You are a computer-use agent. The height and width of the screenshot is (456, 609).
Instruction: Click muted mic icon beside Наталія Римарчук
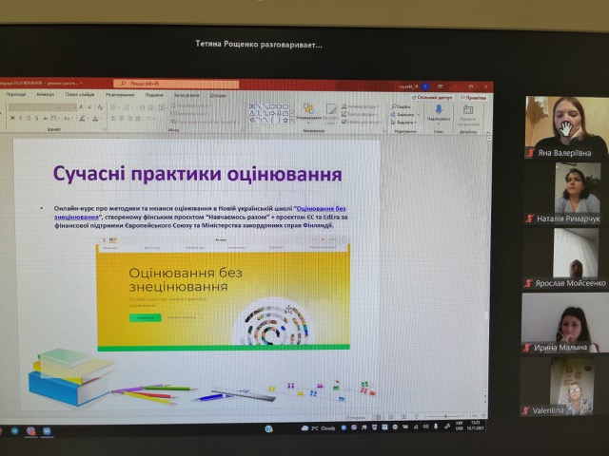coord(529,218)
